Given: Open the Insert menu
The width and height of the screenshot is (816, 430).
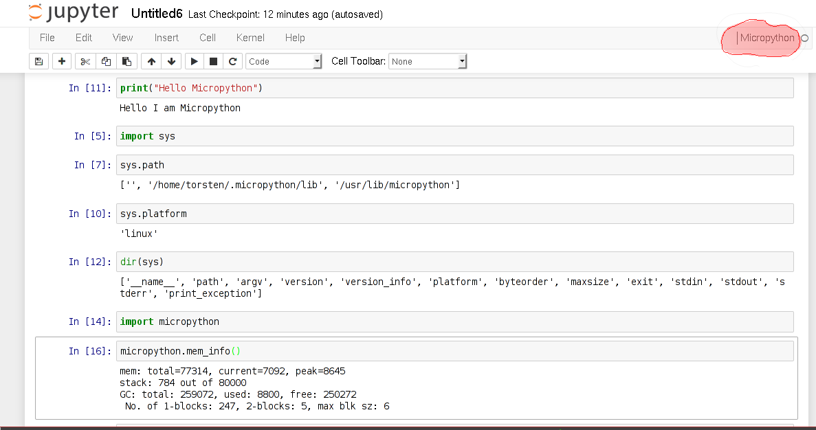Looking at the screenshot, I should (x=166, y=38).
